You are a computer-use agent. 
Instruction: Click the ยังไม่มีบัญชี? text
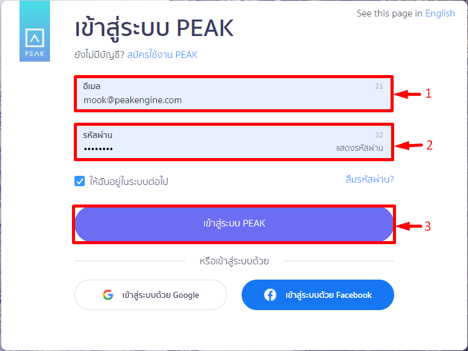99,55
